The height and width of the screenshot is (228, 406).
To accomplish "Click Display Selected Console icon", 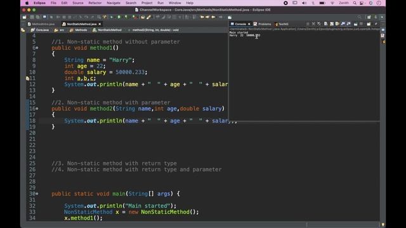I will coord(356,24).
